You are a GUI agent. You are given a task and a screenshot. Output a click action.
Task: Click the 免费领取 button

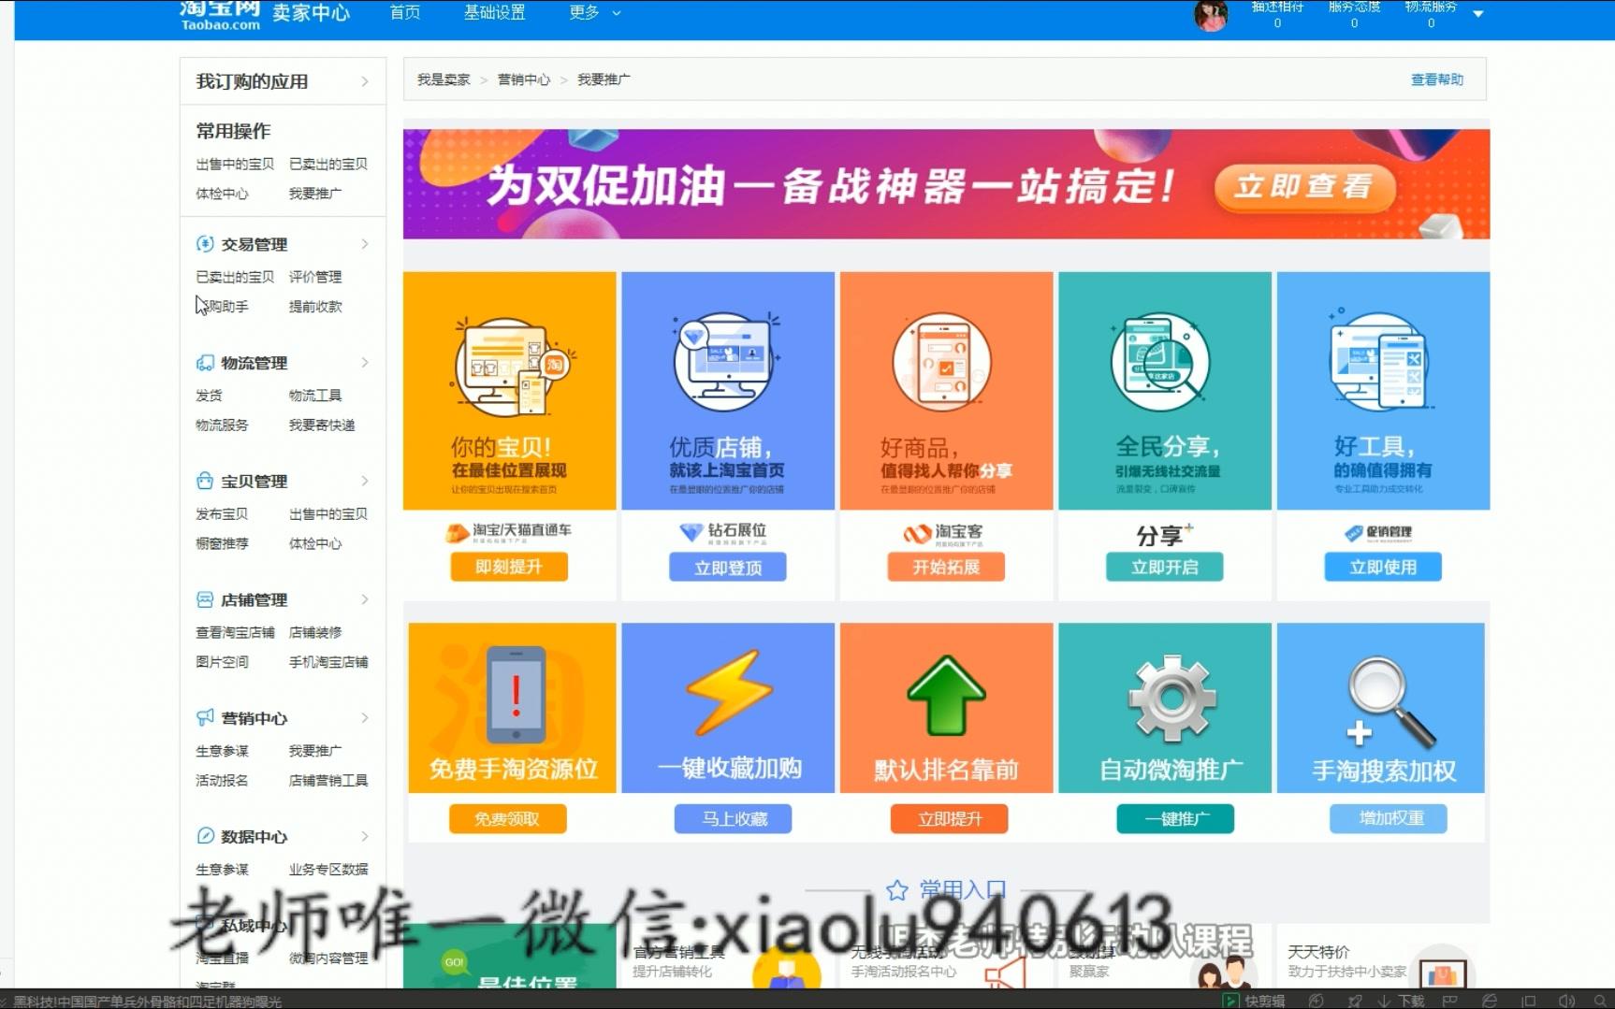507,819
